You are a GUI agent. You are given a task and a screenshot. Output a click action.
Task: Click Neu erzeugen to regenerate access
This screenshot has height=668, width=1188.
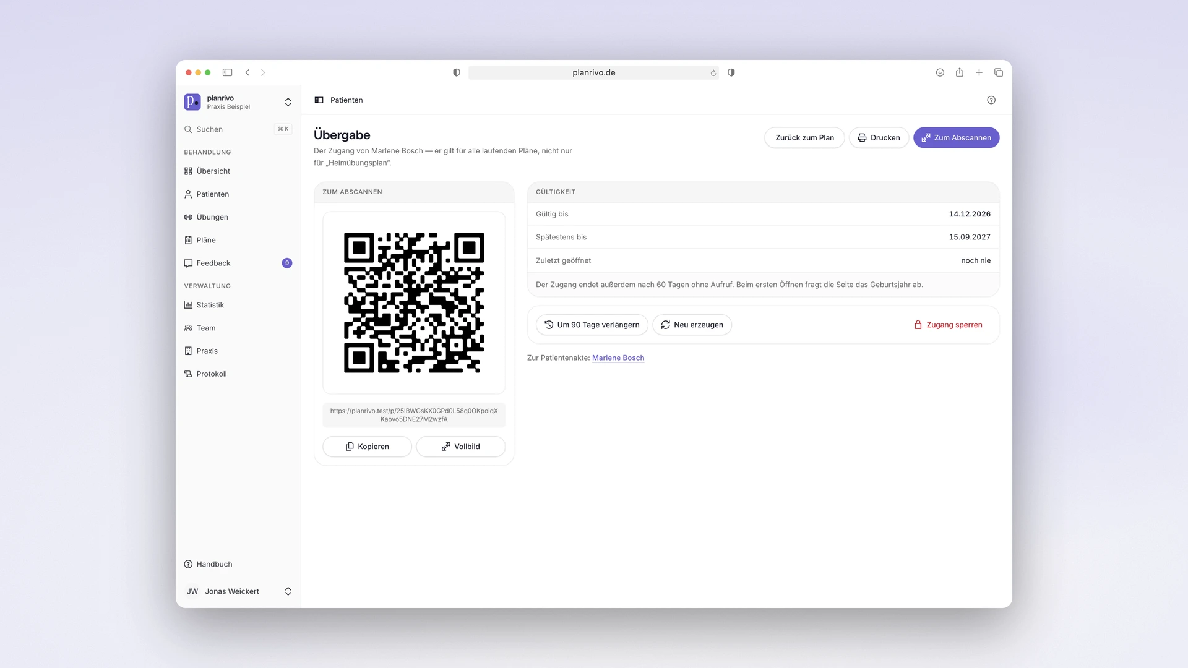(x=692, y=325)
